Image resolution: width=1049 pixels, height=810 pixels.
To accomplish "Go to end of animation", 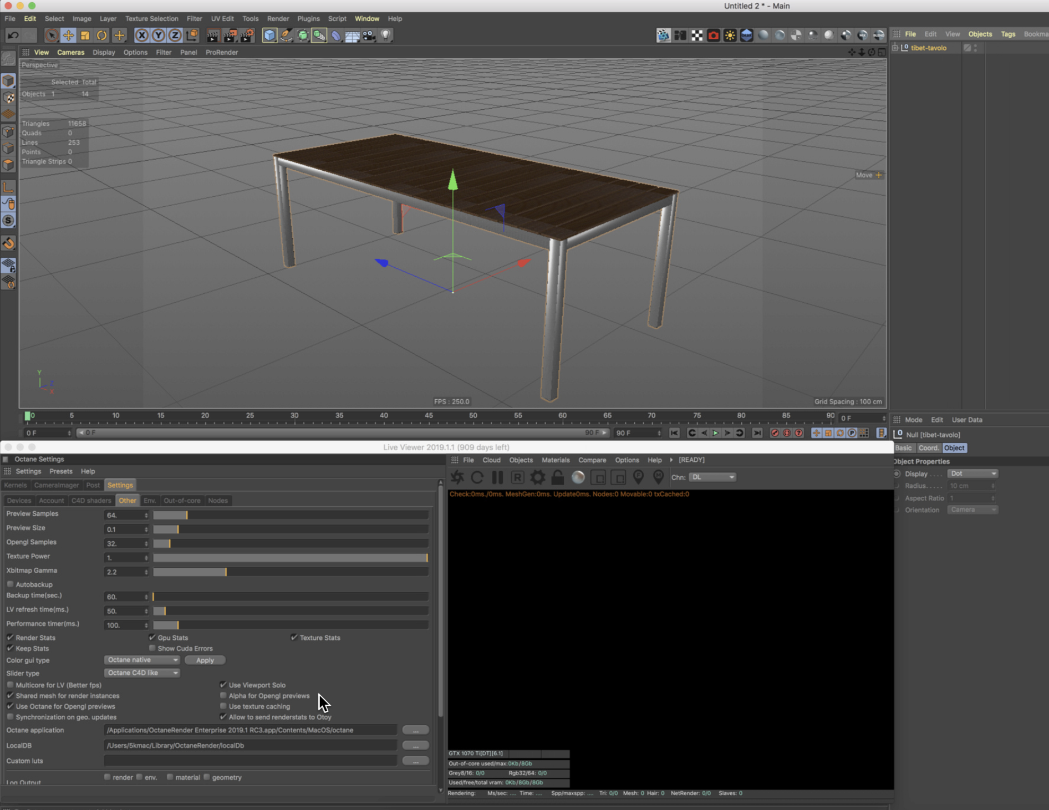I will [x=757, y=433].
